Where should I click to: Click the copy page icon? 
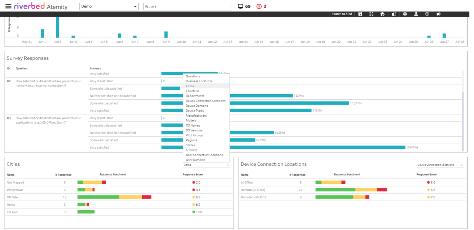[x=393, y=14]
